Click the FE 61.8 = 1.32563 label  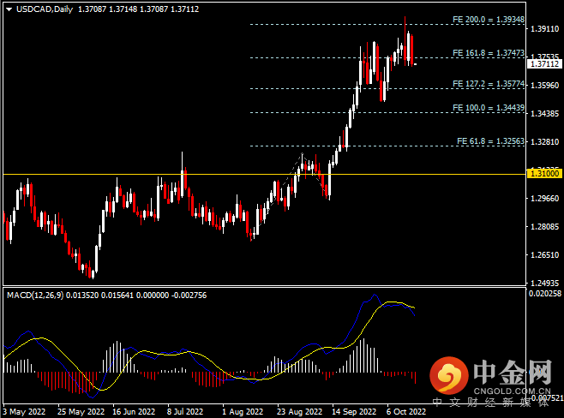(x=490, y=140)
